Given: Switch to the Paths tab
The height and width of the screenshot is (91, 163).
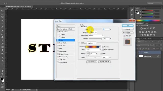Looking at the screenshot, I should click(150, 39).
